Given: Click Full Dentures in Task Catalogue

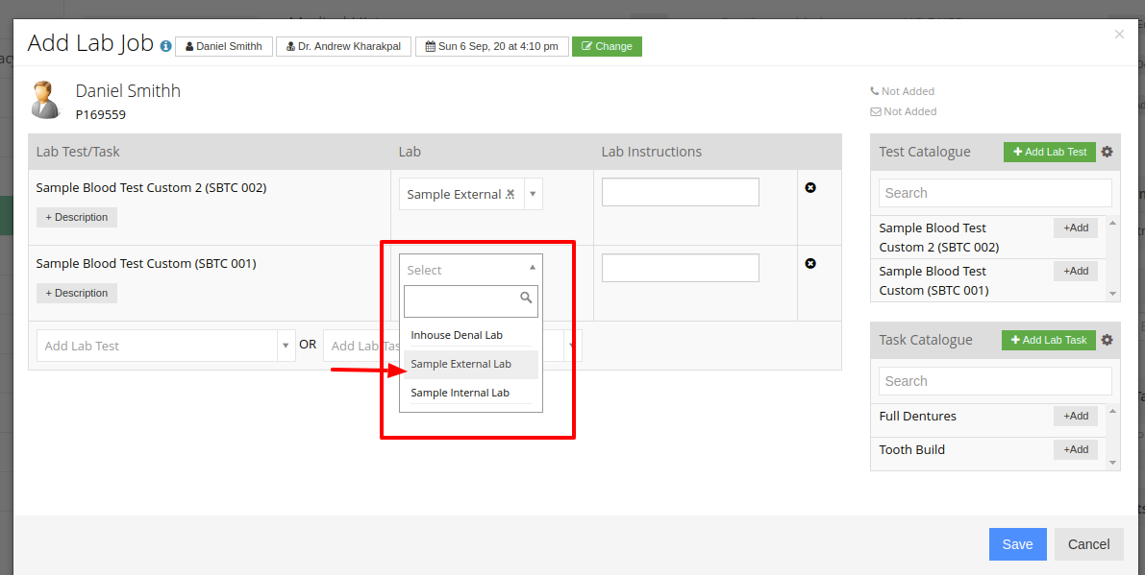Looking at the screenshot, I should point(917,416).
